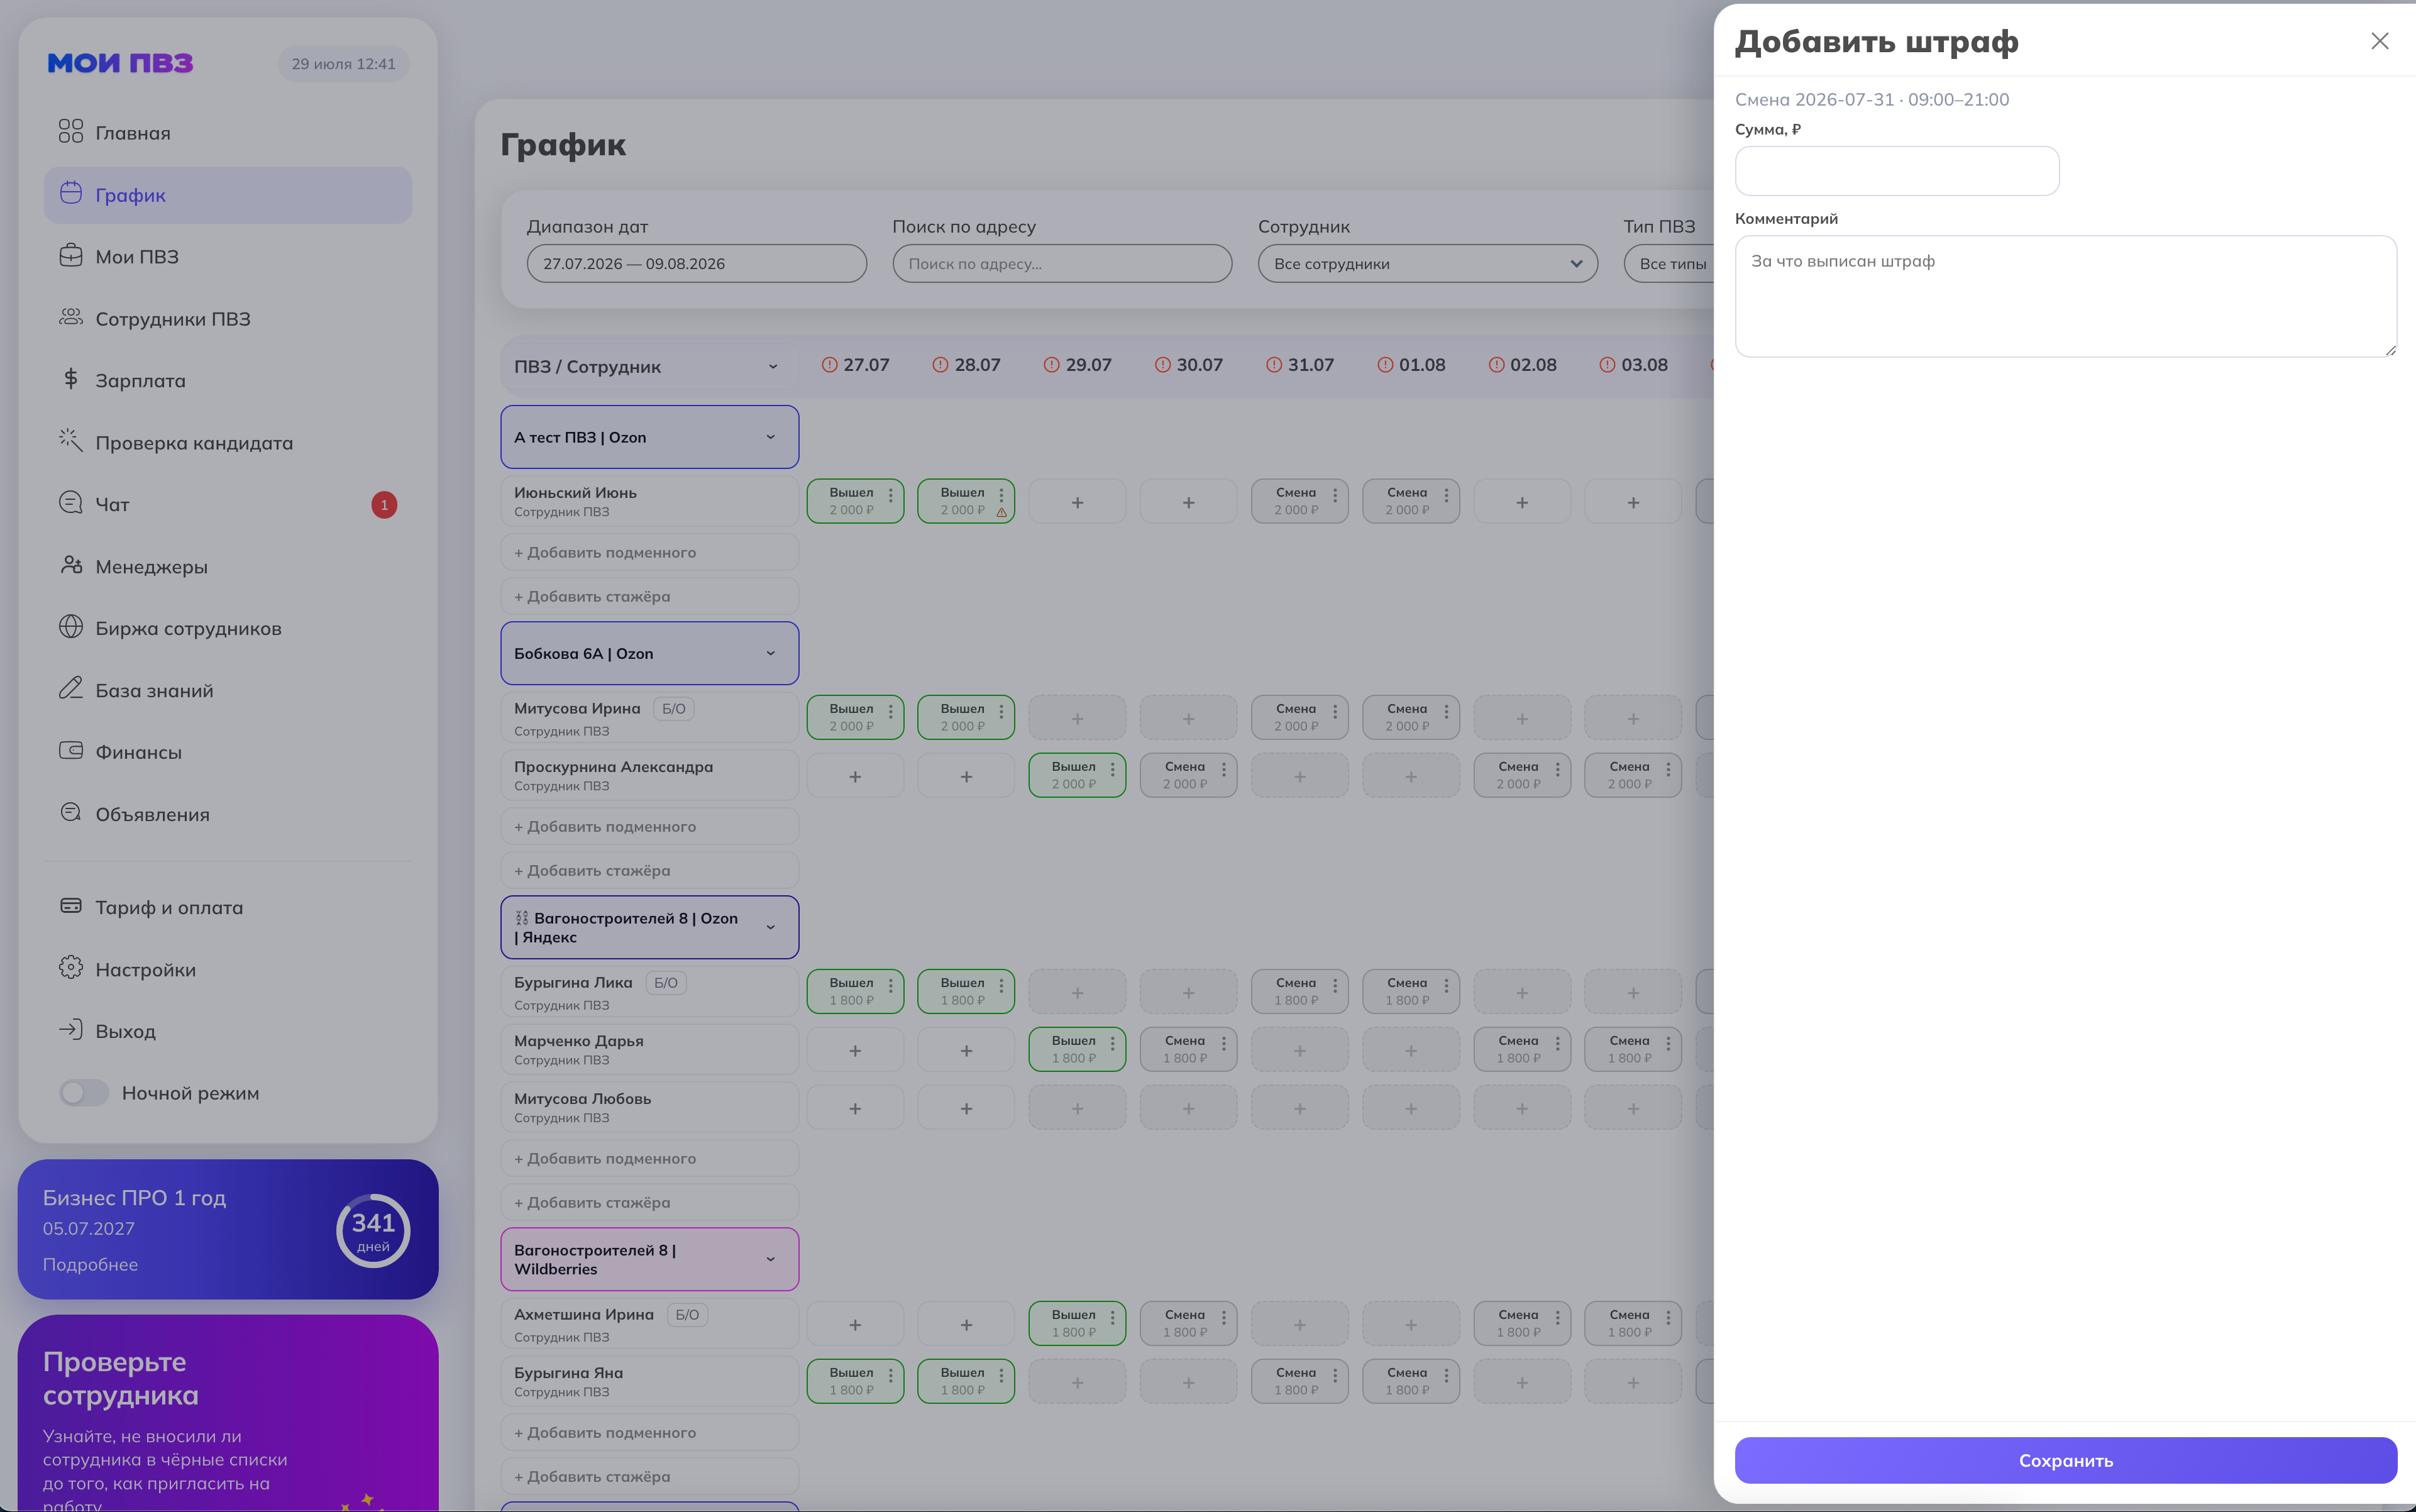Click the Финансы wallet icon
Screen dimensions: 2416x1512
[70, 750]
